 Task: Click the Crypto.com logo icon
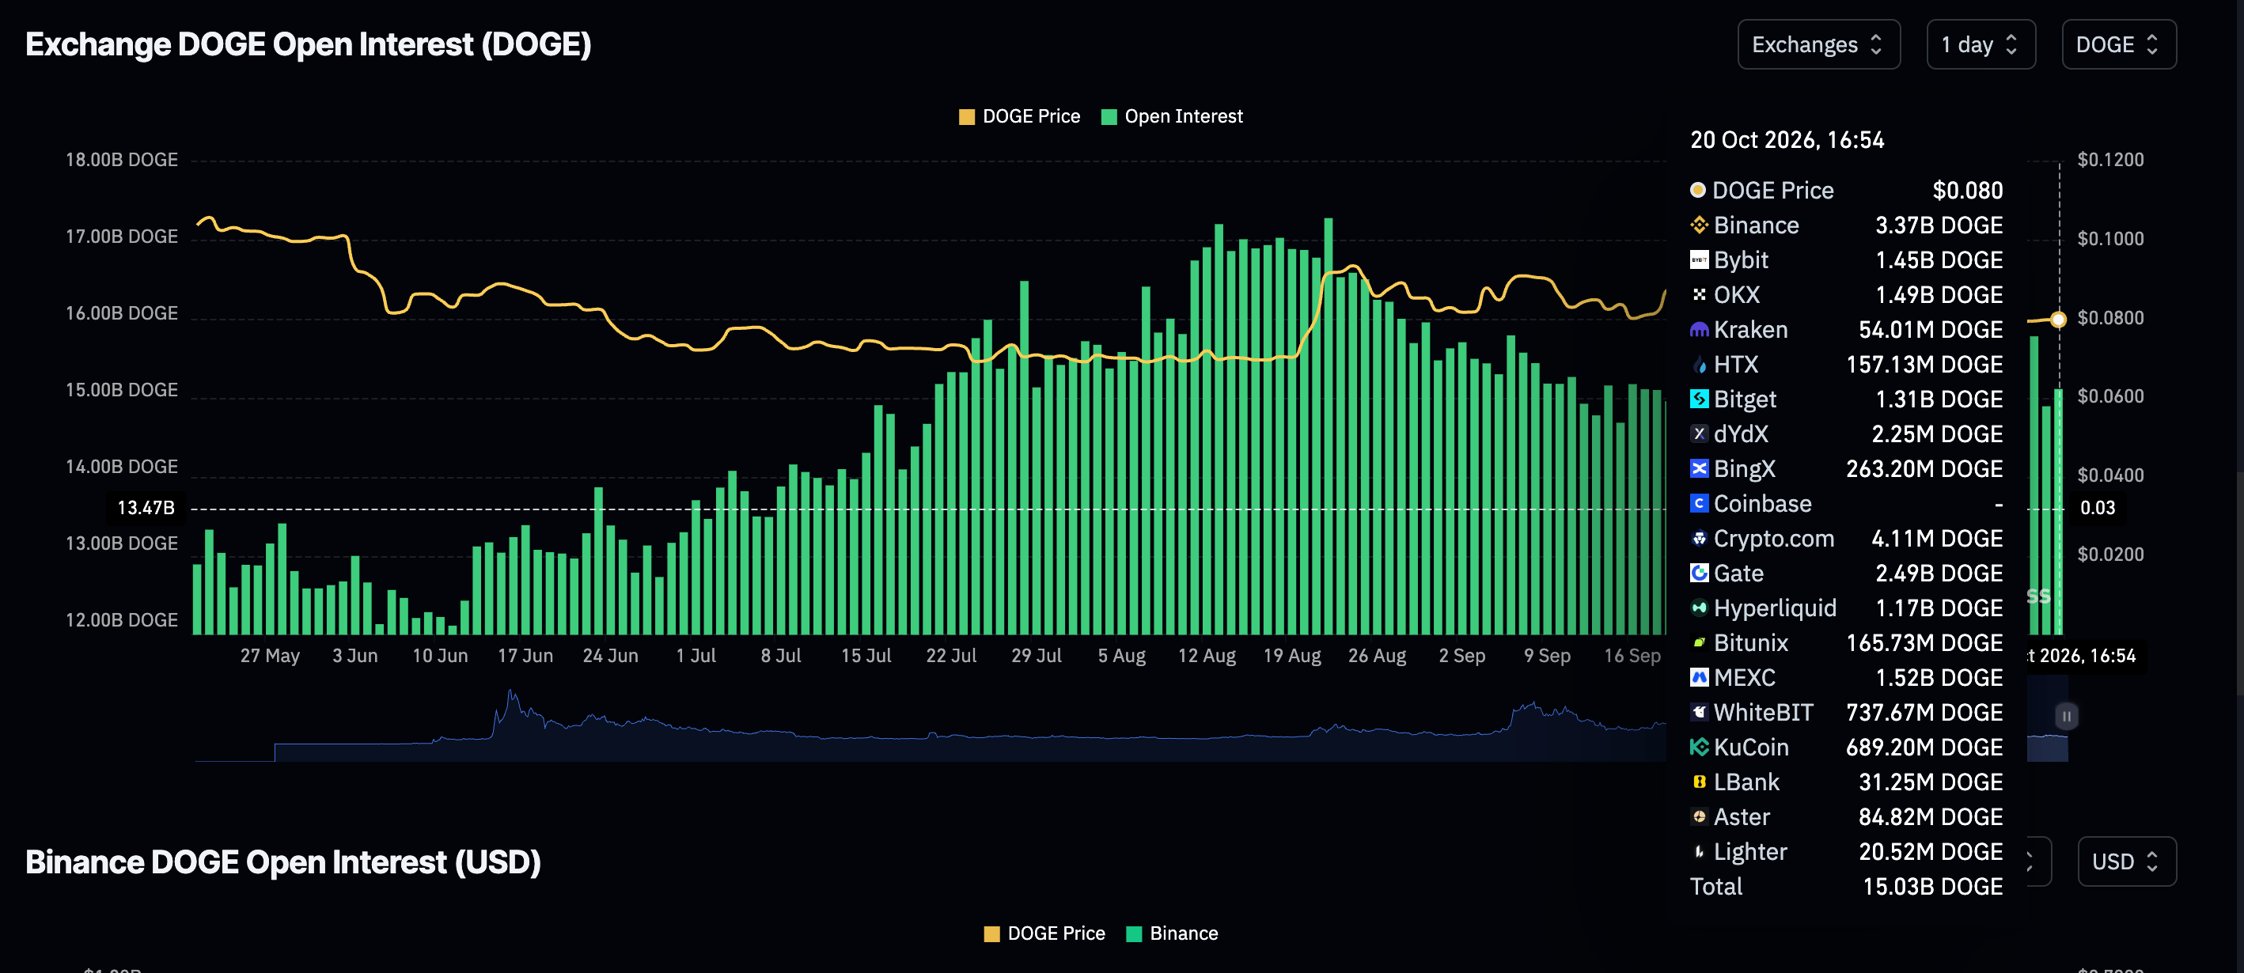point(1699,539)
